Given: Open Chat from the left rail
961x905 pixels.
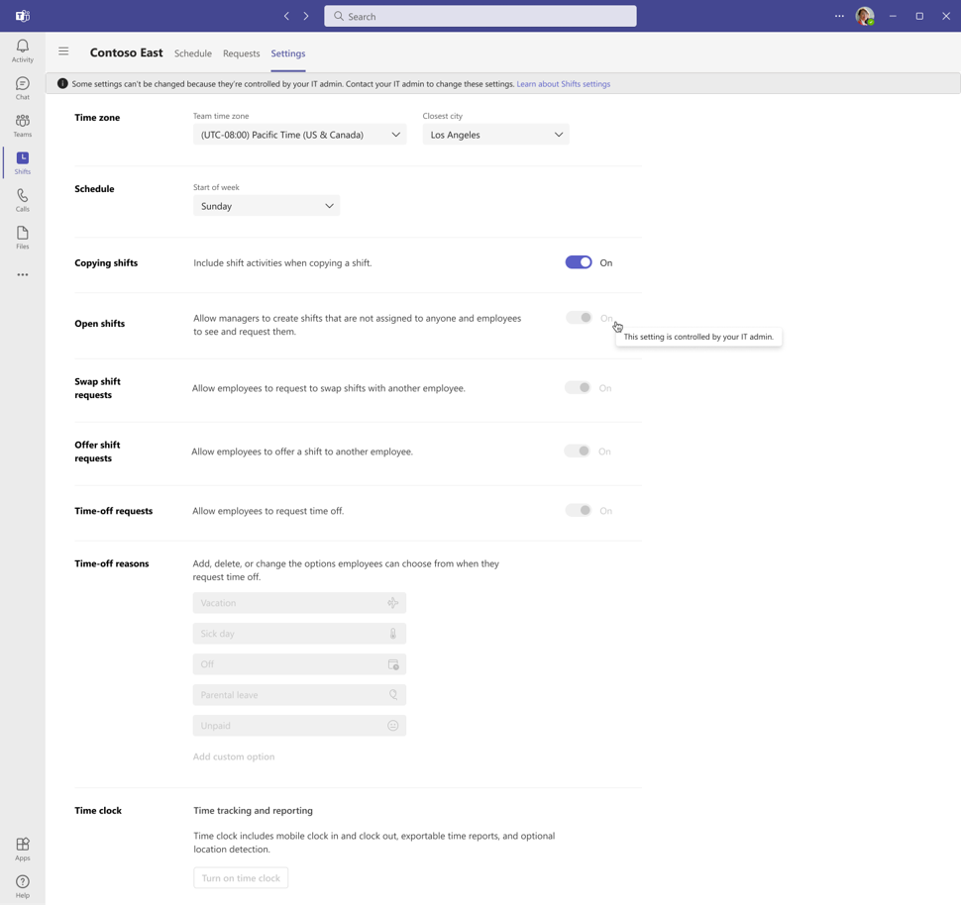Looking at the screenshot, I should [23, 88].
